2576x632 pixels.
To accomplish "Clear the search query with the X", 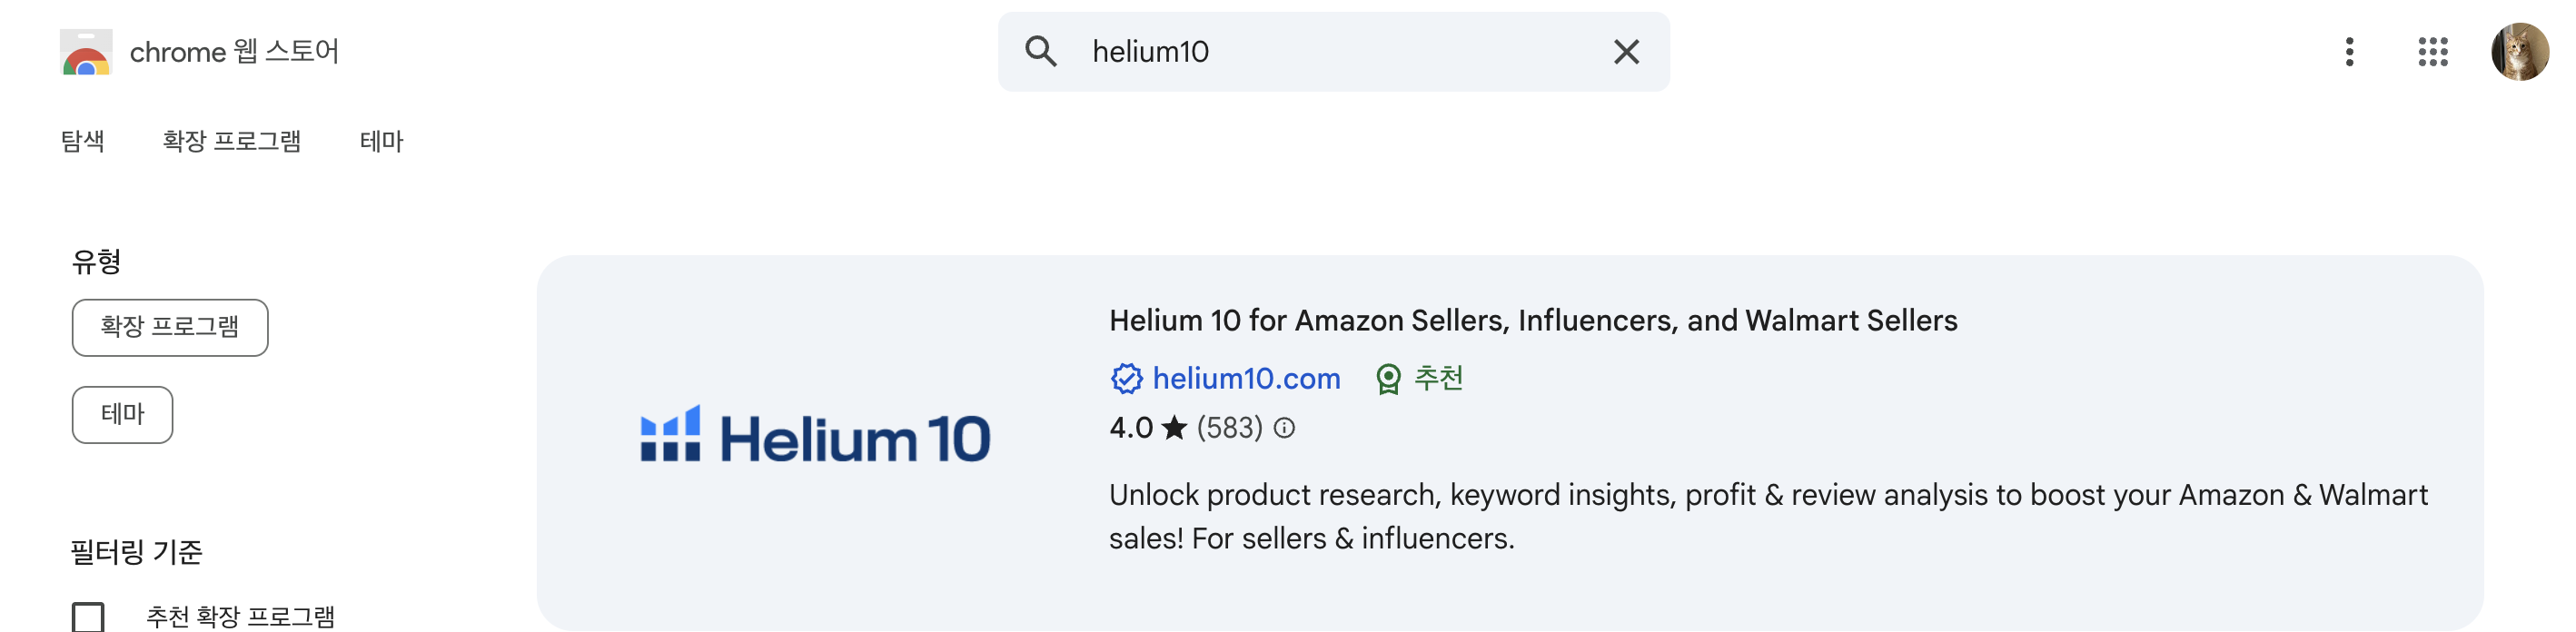I will click(1624, 51).
